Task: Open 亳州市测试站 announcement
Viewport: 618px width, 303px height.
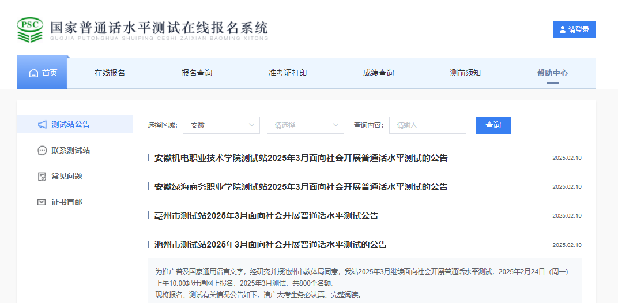Action: click(266, 216)
